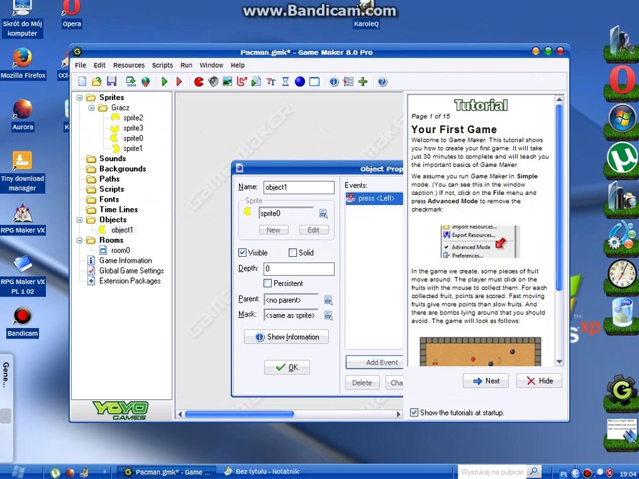
Task: Select sprite3 in resource tree
Action: (133, 128)
